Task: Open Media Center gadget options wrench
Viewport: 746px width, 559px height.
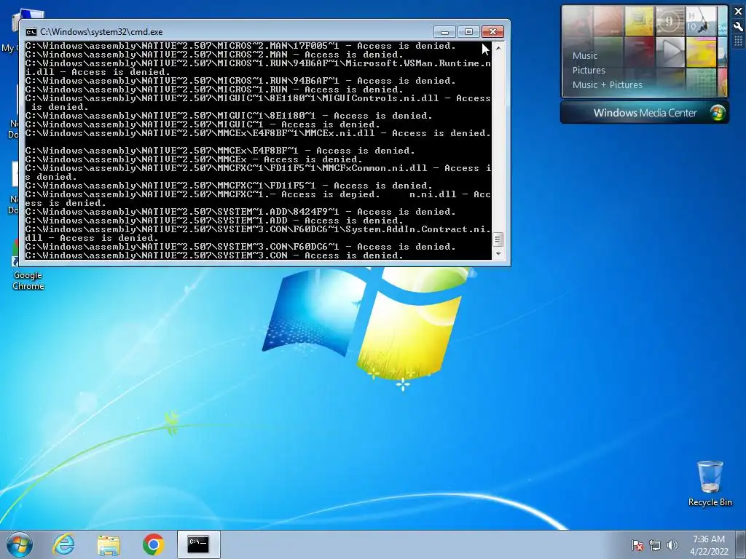Action: [x=739, y=27]
